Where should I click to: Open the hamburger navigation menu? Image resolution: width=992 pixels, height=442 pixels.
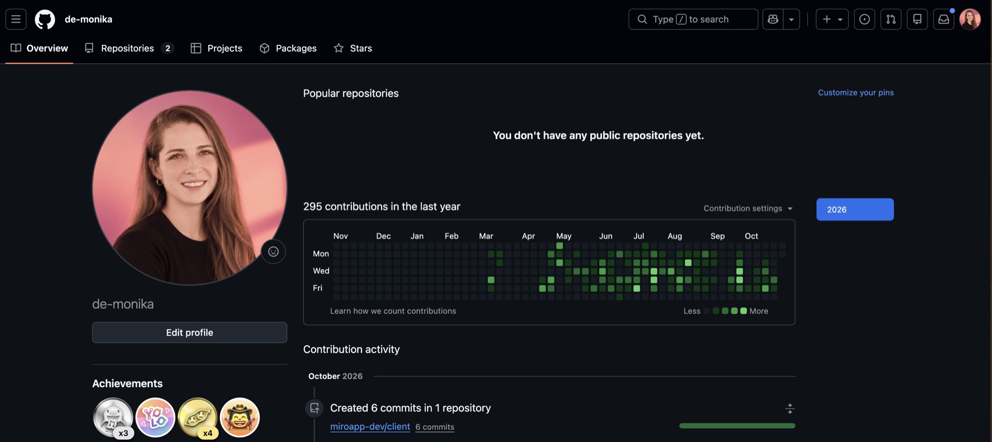(x=16, y=19)
